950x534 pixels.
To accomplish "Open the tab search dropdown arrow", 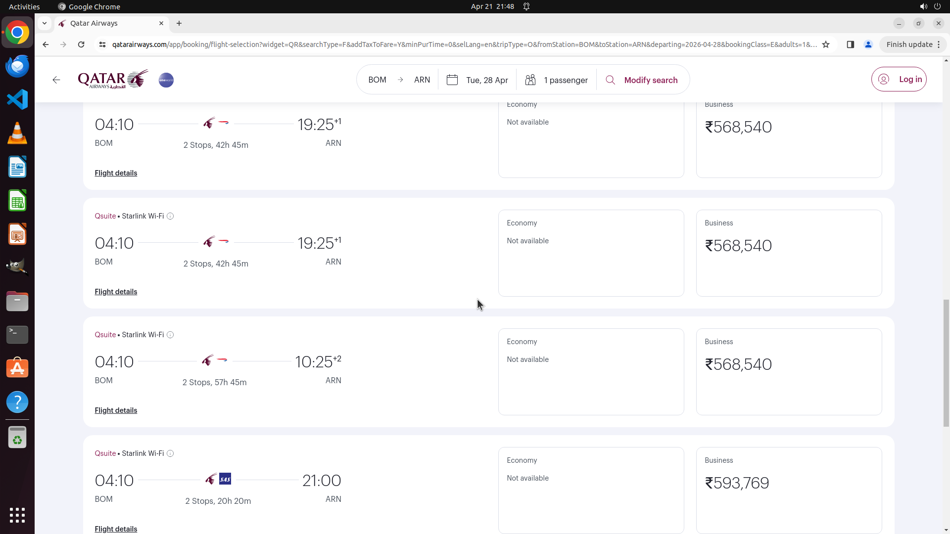I will [45, 23].
